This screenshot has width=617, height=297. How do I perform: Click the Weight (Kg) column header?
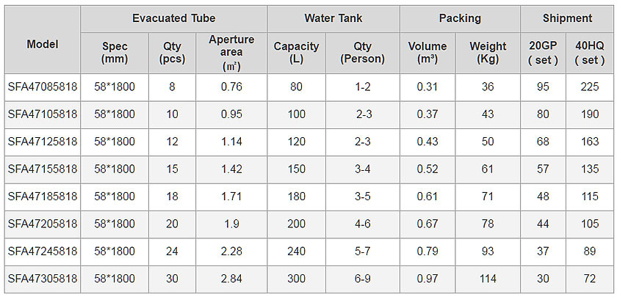point(488,53)
